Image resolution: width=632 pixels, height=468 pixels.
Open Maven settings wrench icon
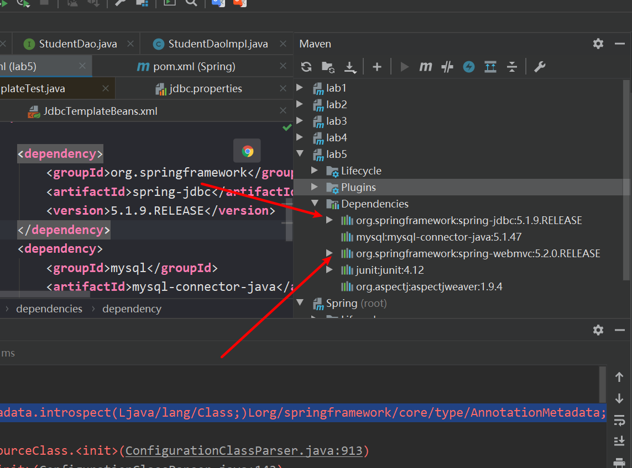click(540, 67)
